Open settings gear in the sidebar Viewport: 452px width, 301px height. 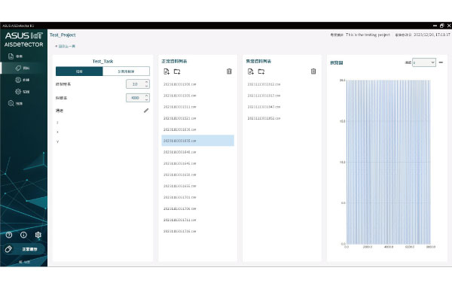point(38,235)
